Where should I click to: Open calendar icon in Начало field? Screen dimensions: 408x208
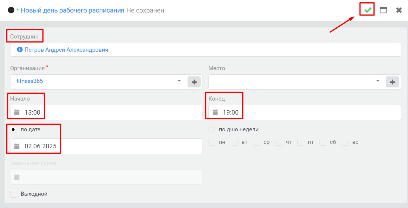pyautogui.click(x=17, y=113)
